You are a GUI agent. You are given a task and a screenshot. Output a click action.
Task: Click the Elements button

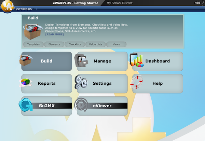click(54, 44)
